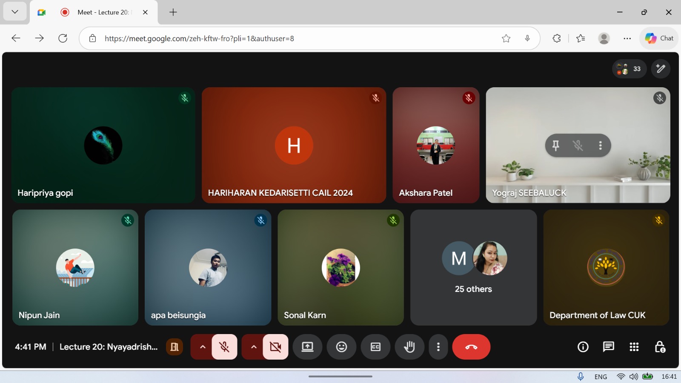Show meeting details info icon
Screen dimensions: 681x383
click(583, 347)
